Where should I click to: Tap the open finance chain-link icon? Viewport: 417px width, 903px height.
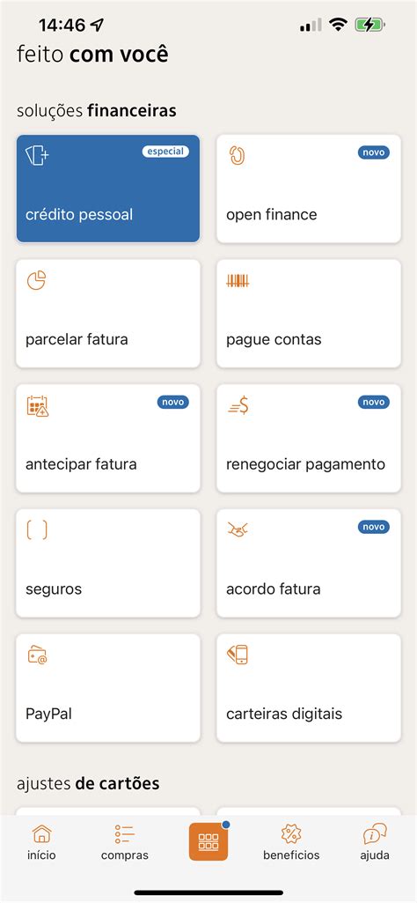237,155
